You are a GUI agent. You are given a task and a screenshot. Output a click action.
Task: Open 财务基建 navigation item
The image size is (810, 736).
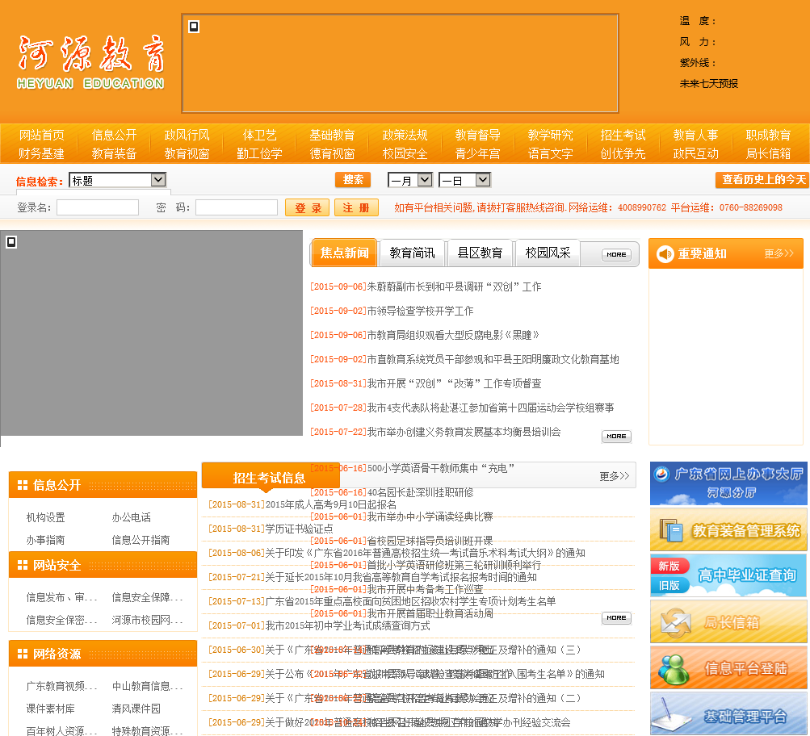pyautogui.click(x=42, y=154)
